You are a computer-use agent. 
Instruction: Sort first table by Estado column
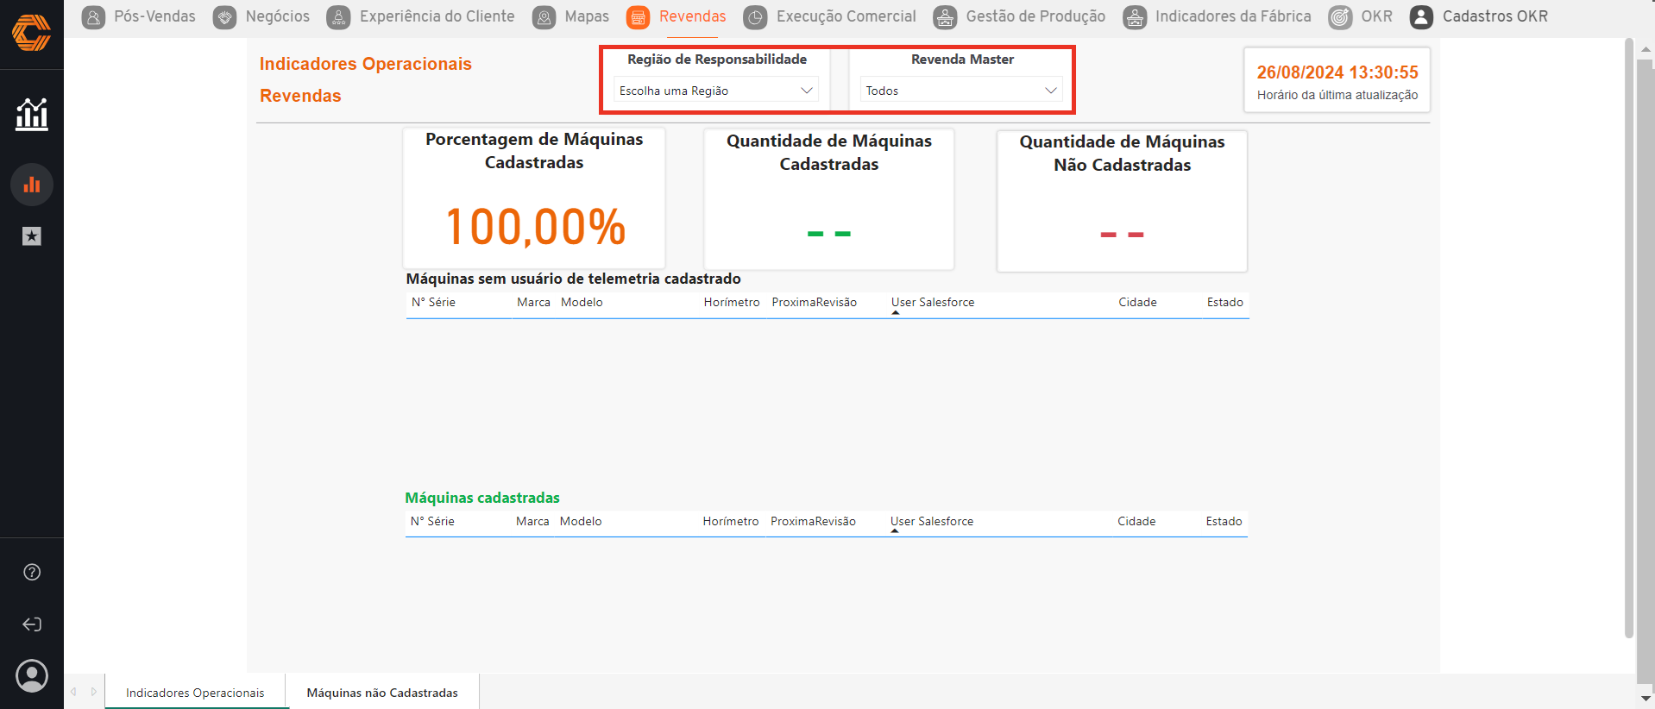point(1225,303)
